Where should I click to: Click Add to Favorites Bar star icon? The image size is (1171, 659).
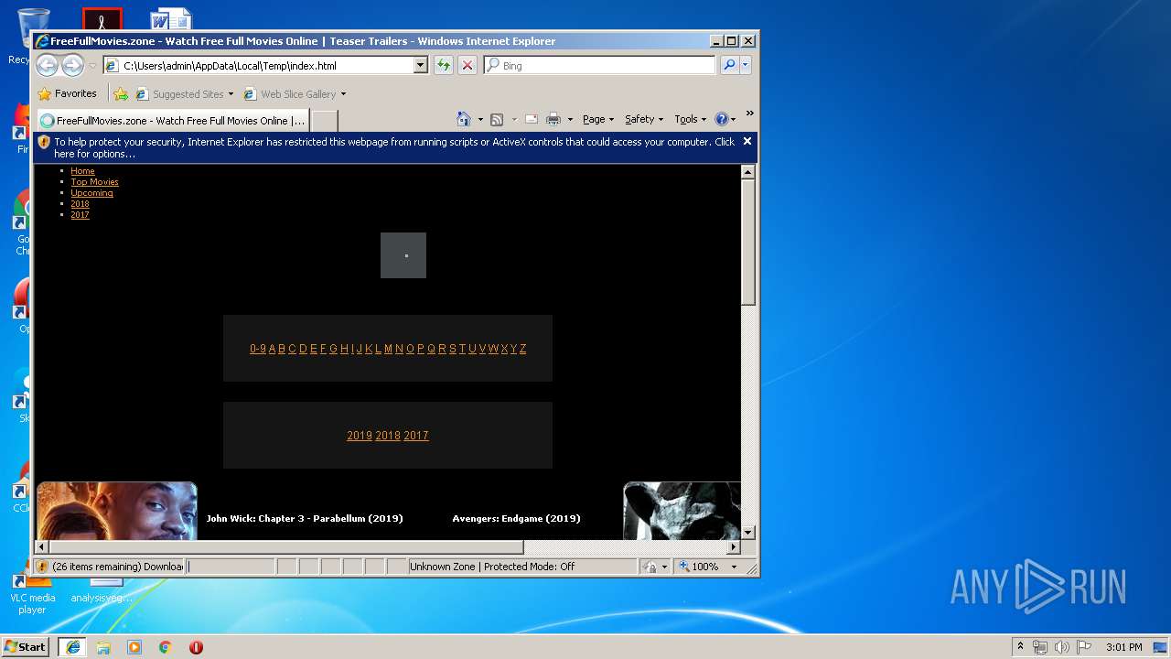coord(121,93)
